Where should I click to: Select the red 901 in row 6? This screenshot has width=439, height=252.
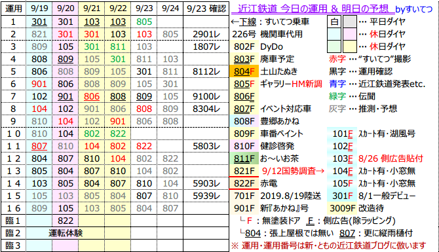(x=39, y=84)
